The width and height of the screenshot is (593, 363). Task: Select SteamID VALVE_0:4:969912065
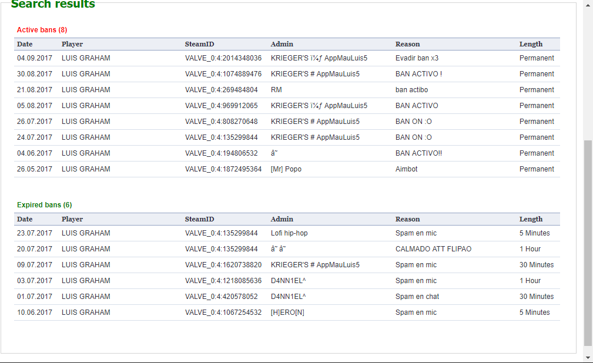(x=221, y=106)
